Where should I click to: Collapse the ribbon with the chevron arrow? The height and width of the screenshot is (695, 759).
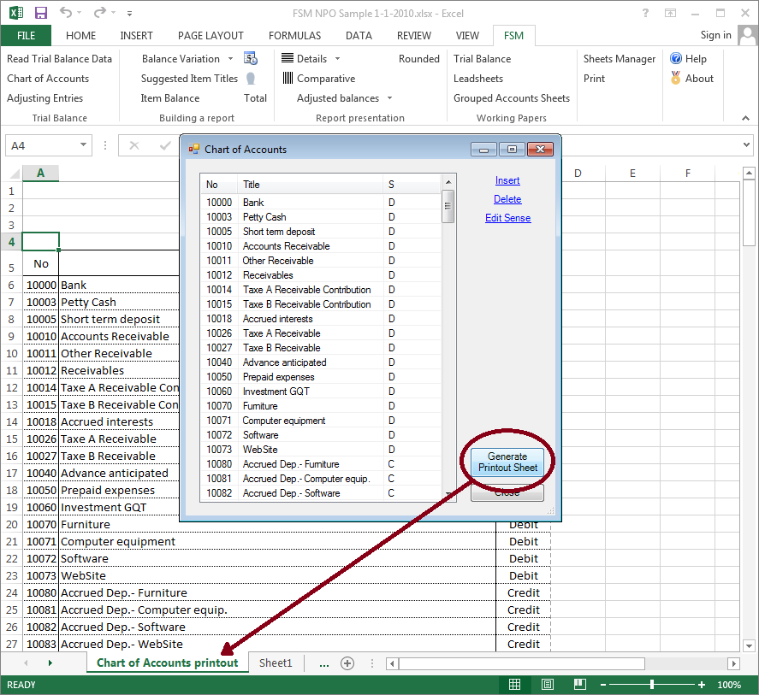coord(744,119)
